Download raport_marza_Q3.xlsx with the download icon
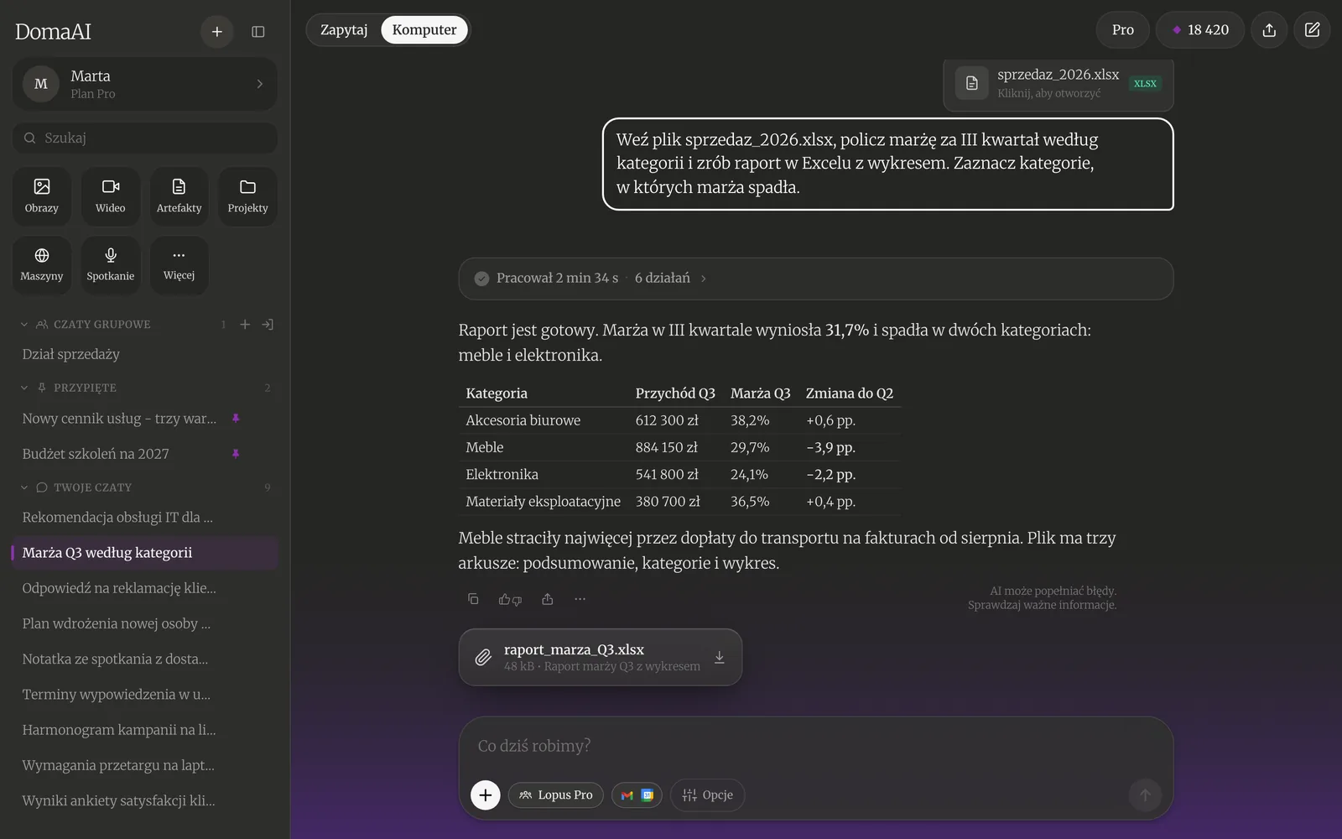1342x839 pixels. click(x=720, y=658)
